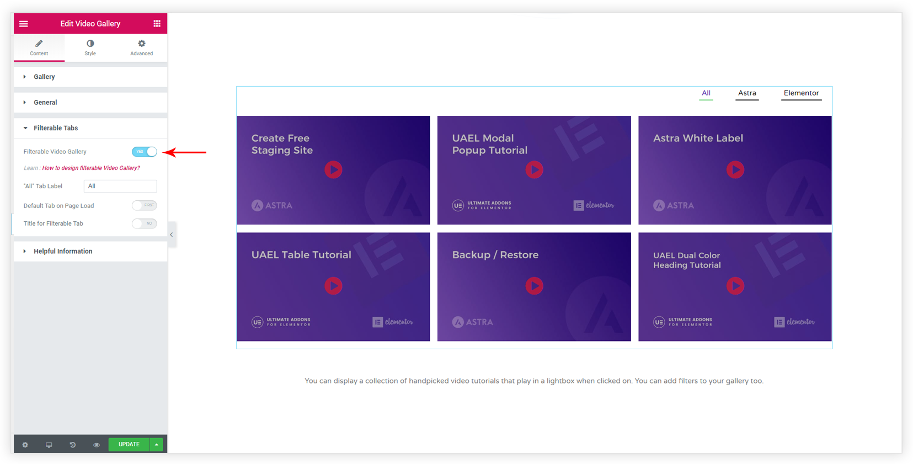Open responsive mode desktop icon
This screenshot has width=913, height=464.
pyautogui.click(x=49, y=445)
